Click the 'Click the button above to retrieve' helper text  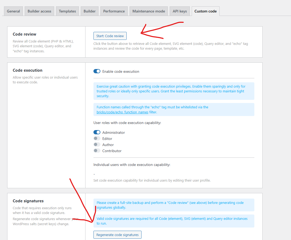(170, 46)
